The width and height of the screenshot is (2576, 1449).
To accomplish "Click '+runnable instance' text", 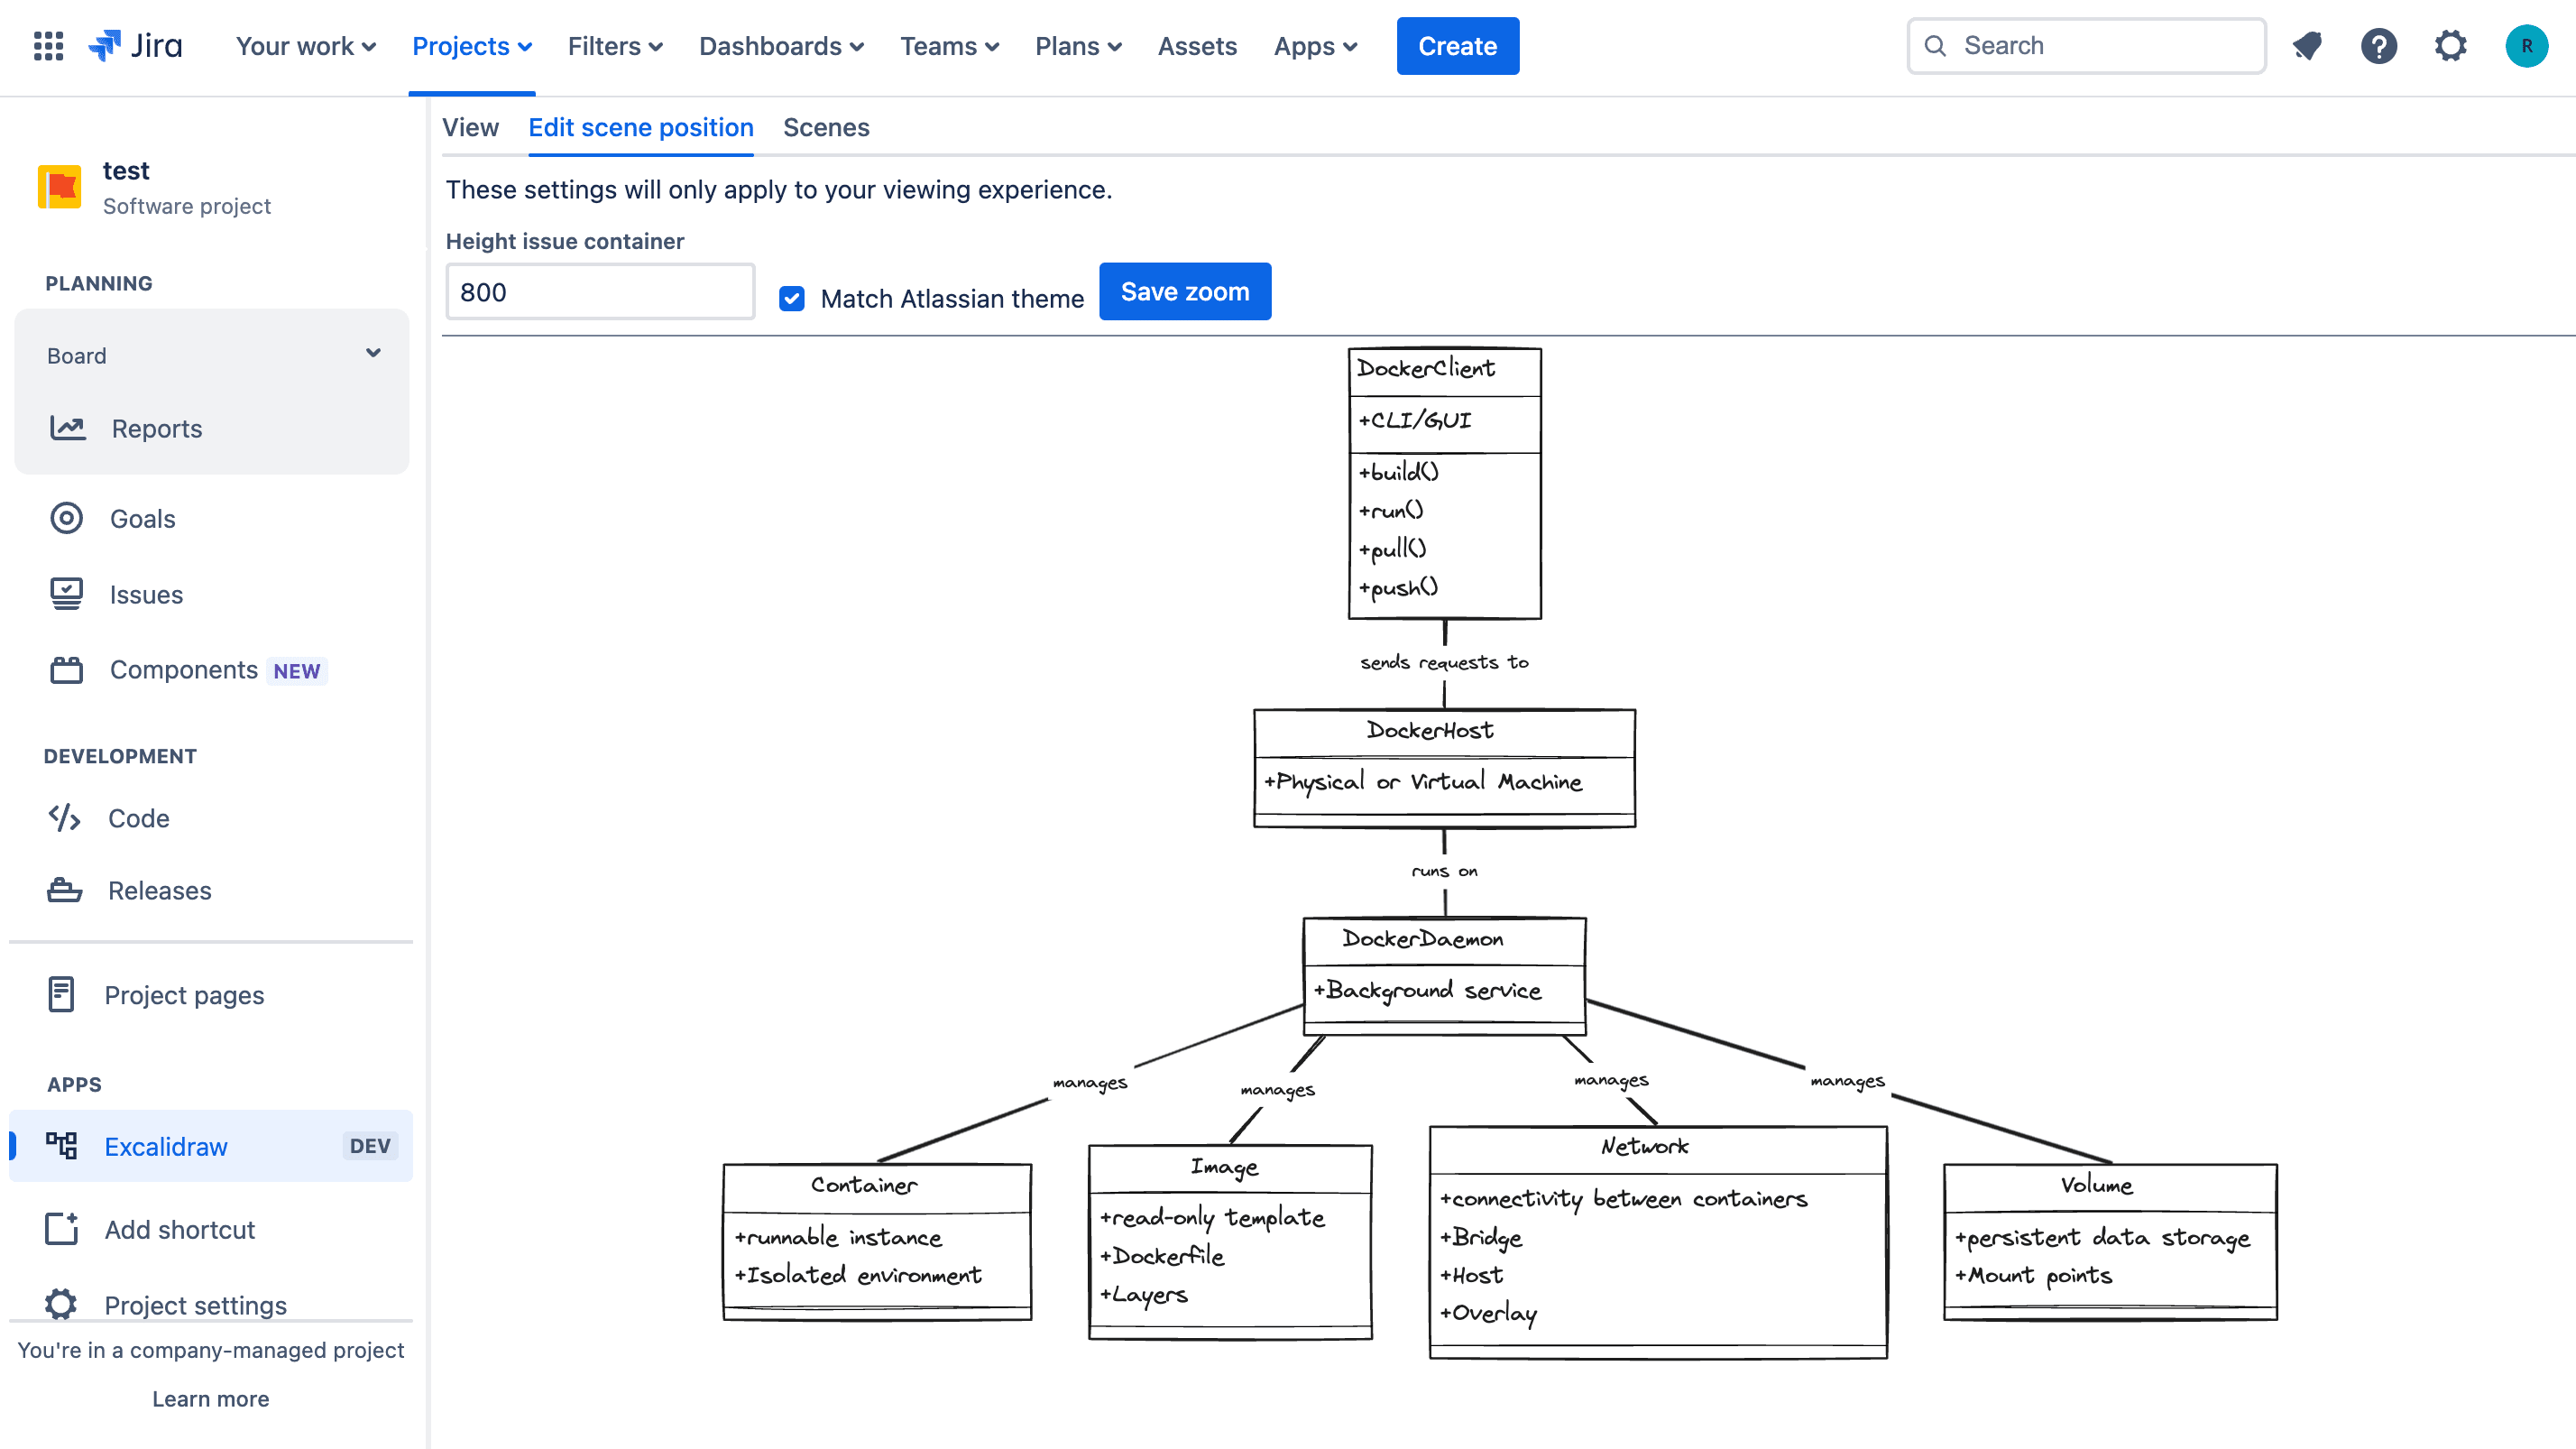I will (x=838, y=1238).
